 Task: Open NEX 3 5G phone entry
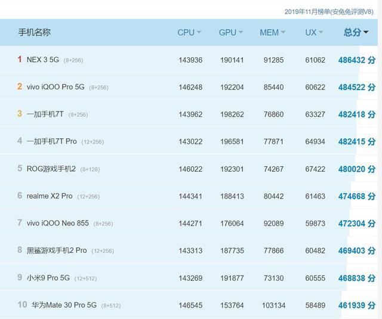(42, 60)
